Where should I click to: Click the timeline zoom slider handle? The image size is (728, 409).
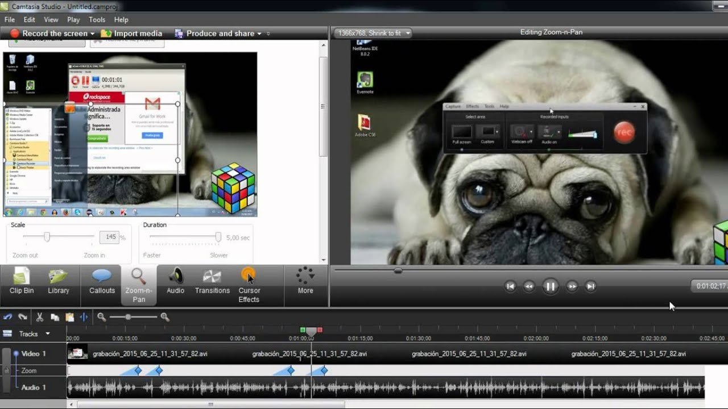128,317
